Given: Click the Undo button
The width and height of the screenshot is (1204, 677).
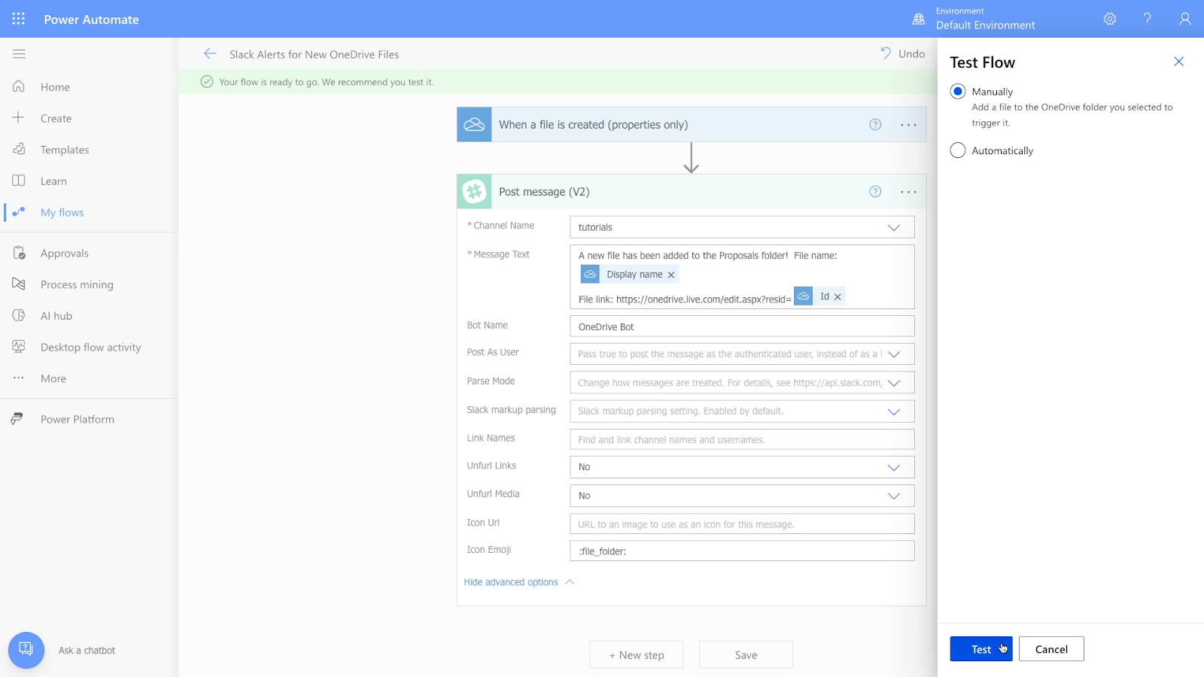Looking at the screenshot, I should pyautogui.click(x=903, y=53).
